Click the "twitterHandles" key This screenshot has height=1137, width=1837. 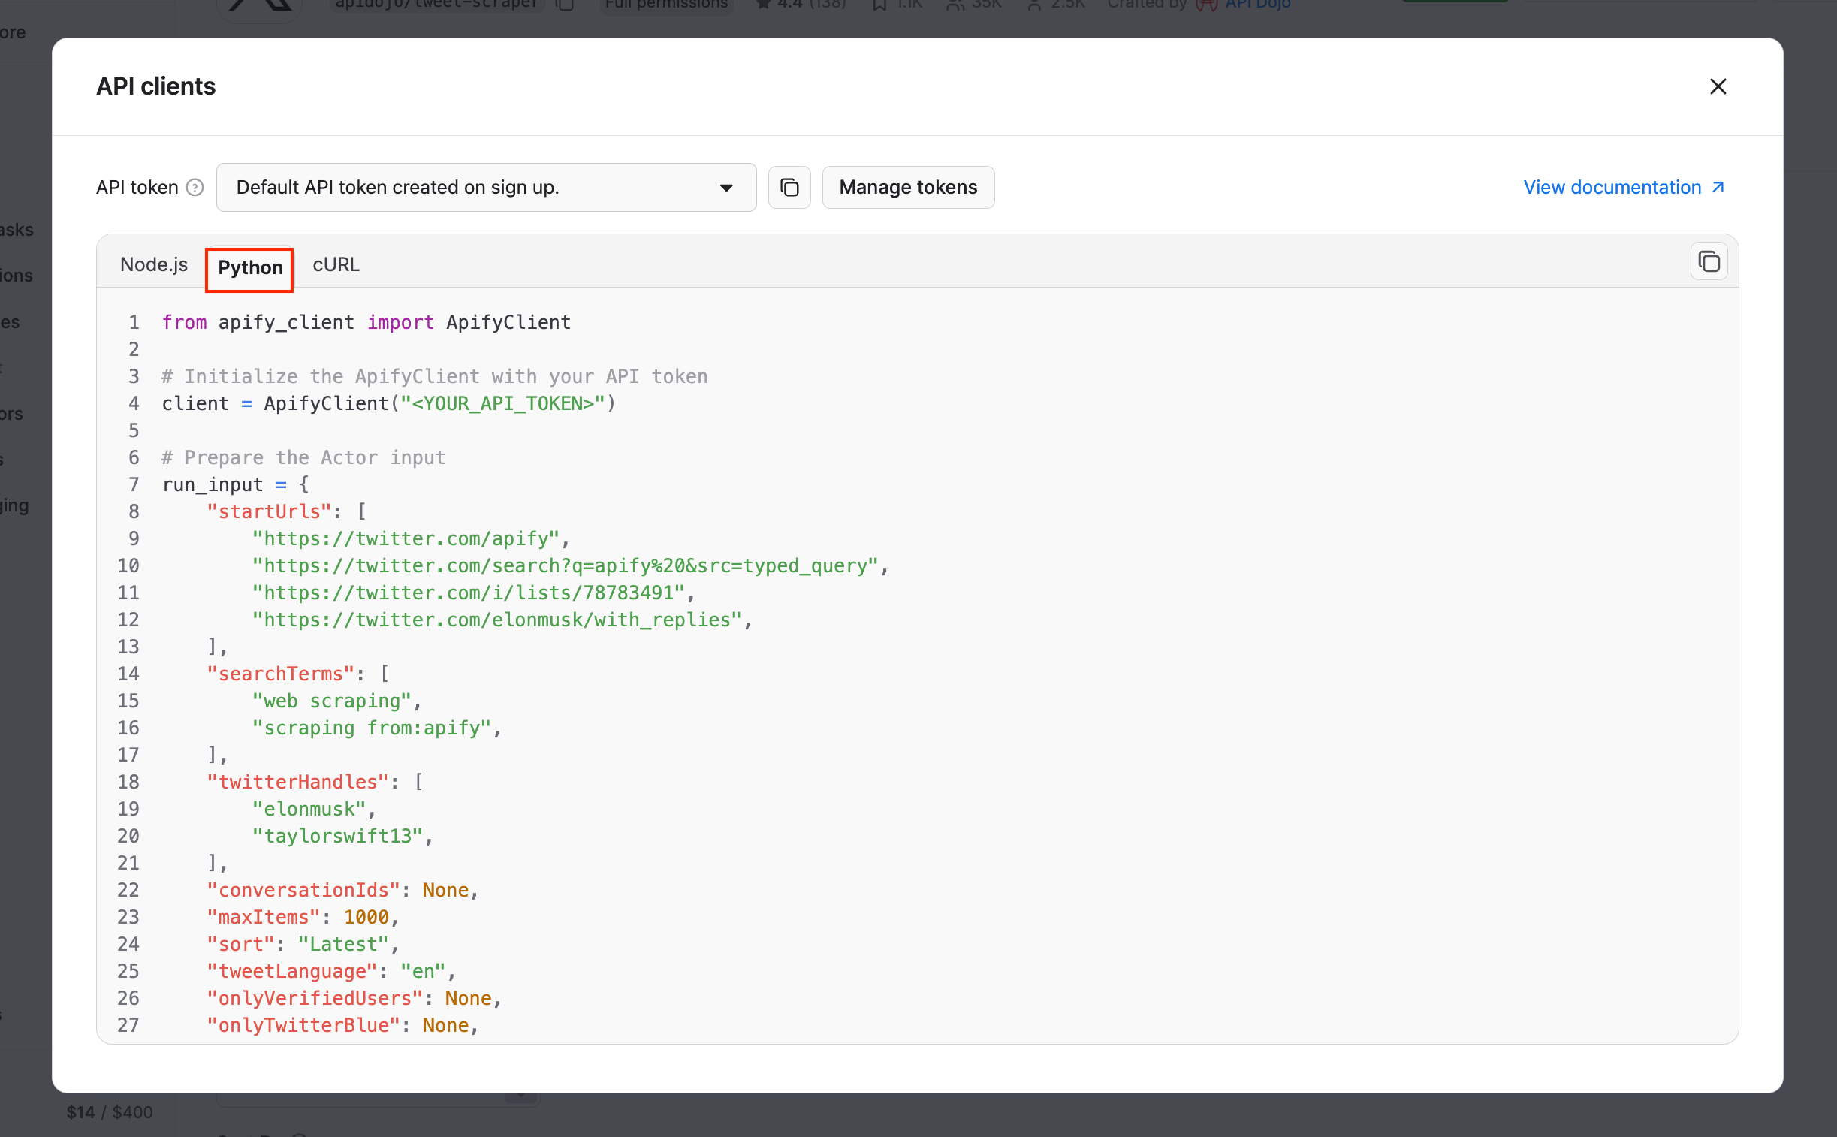[297, 783]
